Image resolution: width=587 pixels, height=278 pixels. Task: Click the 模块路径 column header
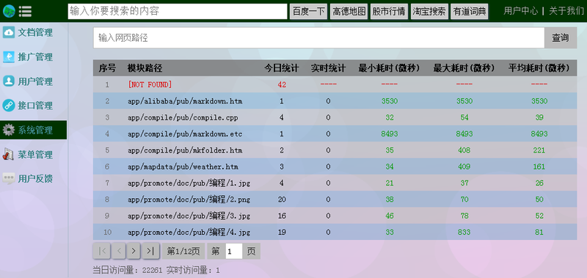click(x=145, y=68)
